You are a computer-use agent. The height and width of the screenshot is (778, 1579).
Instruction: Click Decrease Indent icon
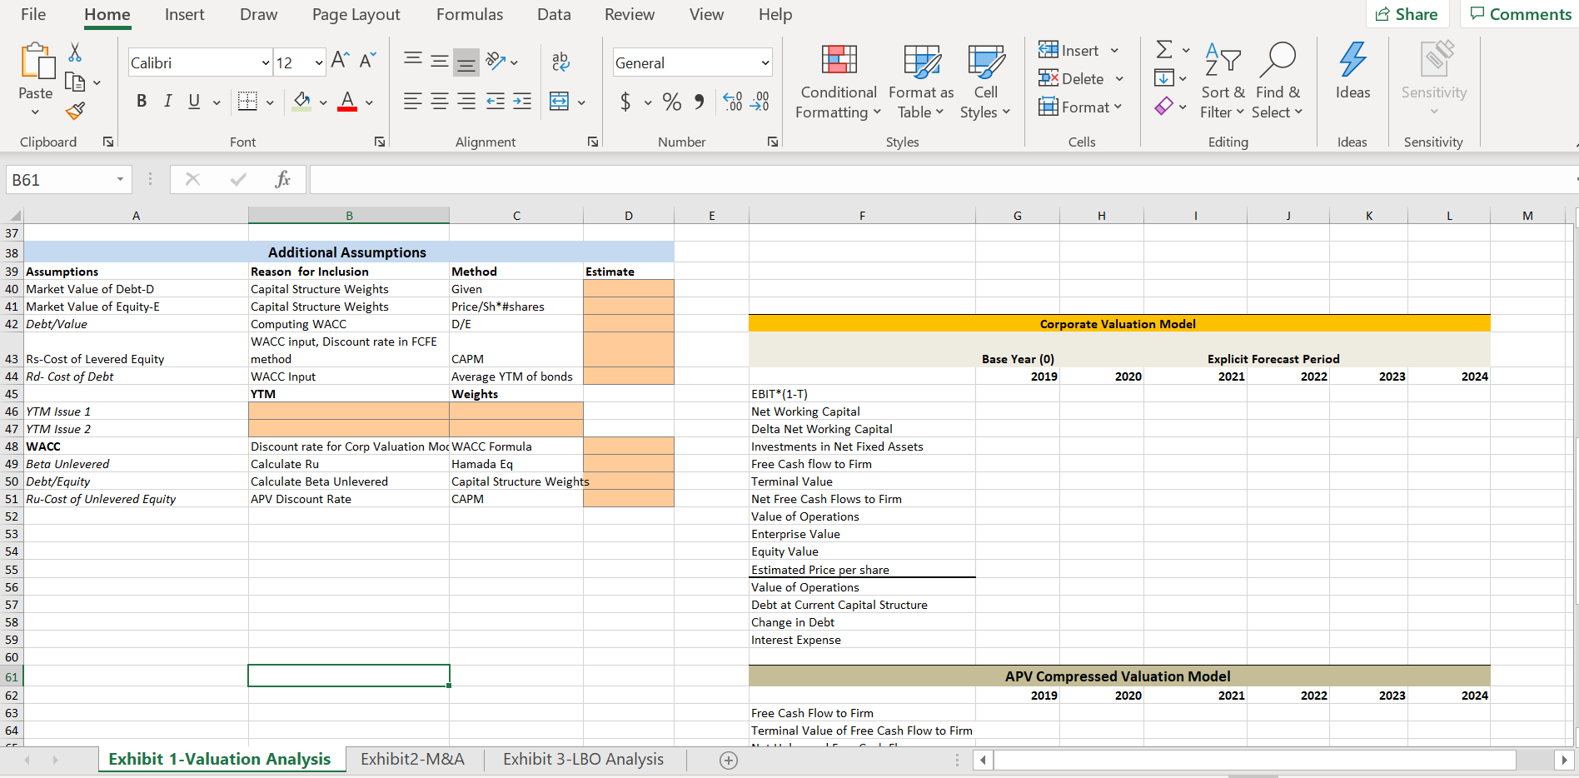coord(496,102)
